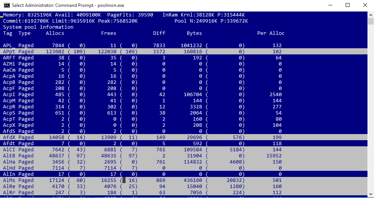
Task: Click the "AfdS" tag
Action: [x=9, y=131]
